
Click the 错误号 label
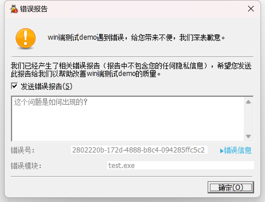coord(23,150)
